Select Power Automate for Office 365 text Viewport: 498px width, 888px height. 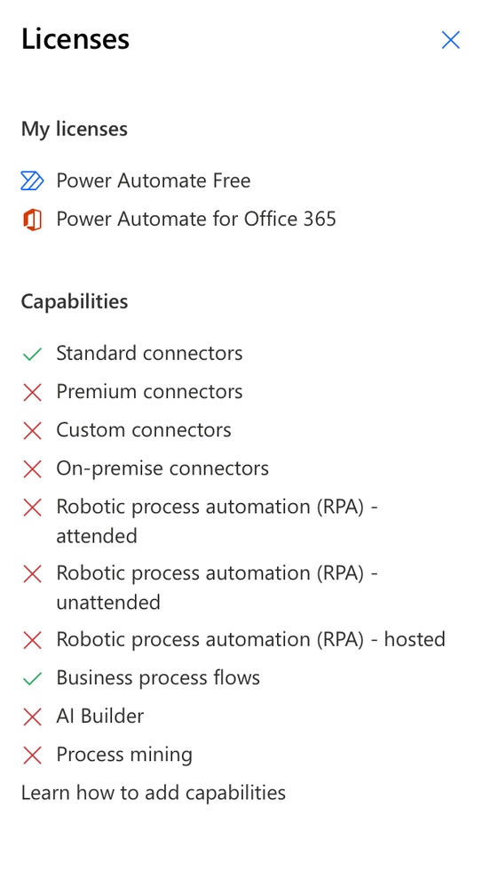(x=196, y=220)
